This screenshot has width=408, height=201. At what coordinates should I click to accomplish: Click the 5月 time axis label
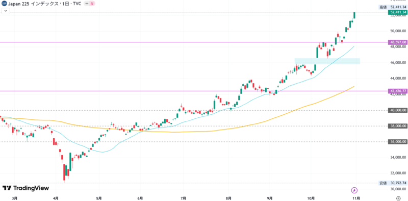[98, 198]
